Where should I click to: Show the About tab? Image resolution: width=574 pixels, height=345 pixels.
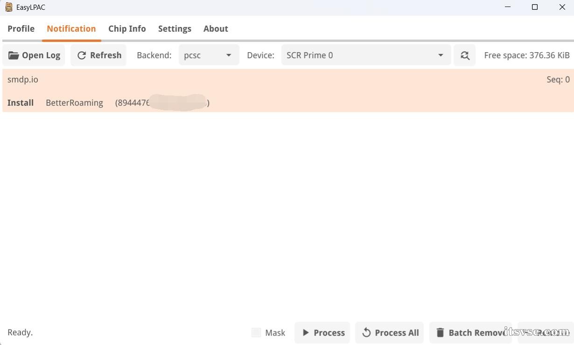pyautogui.click(x=216, y=28)
